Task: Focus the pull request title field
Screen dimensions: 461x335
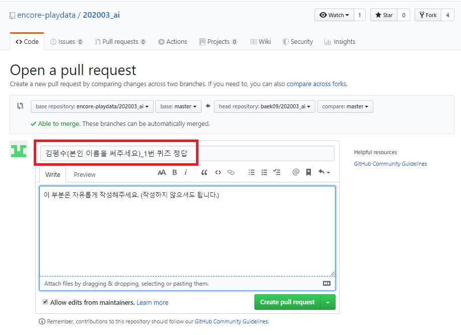Action: 187,153
